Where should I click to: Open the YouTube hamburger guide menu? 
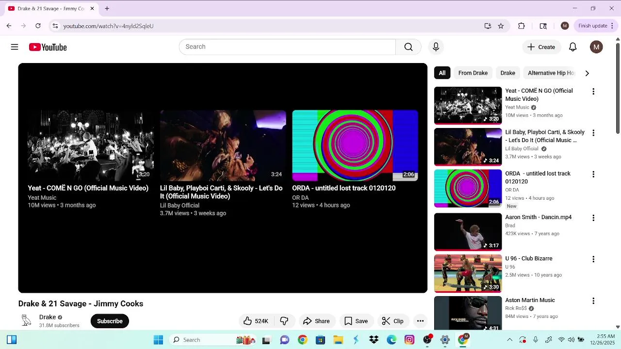[x=15, y=47]
